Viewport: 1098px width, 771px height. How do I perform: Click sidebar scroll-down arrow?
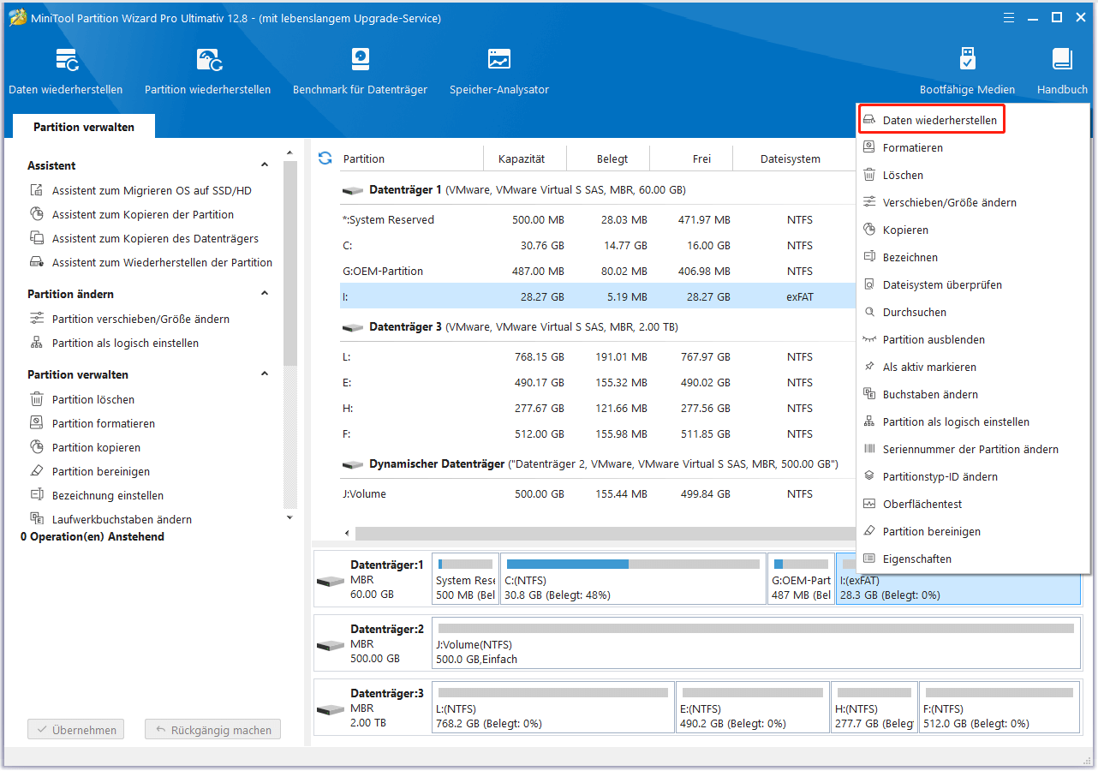coord(289,517)
